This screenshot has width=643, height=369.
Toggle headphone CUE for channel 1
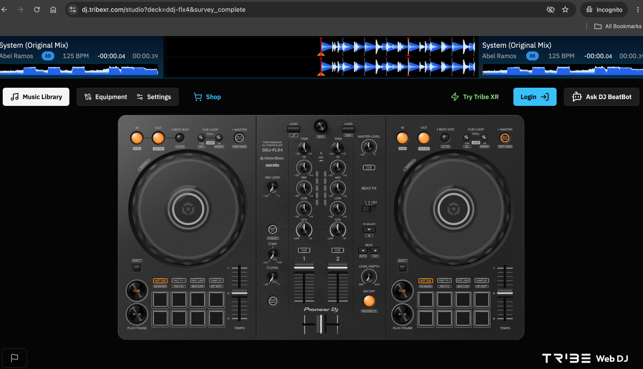(304, 250)
